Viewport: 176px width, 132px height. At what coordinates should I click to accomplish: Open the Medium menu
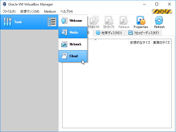[x=50, y=12]
